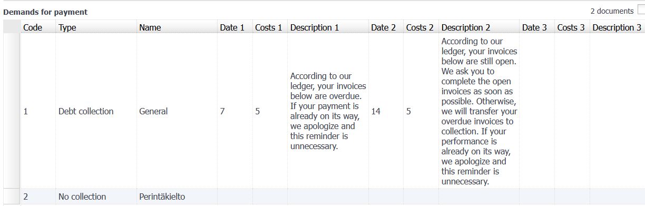645x206 pixels.
Task: Click the Description 1 column header
Action: [327, 27]
